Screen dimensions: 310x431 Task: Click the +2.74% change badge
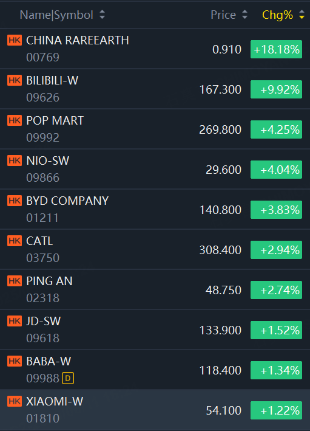coord(276,290)
